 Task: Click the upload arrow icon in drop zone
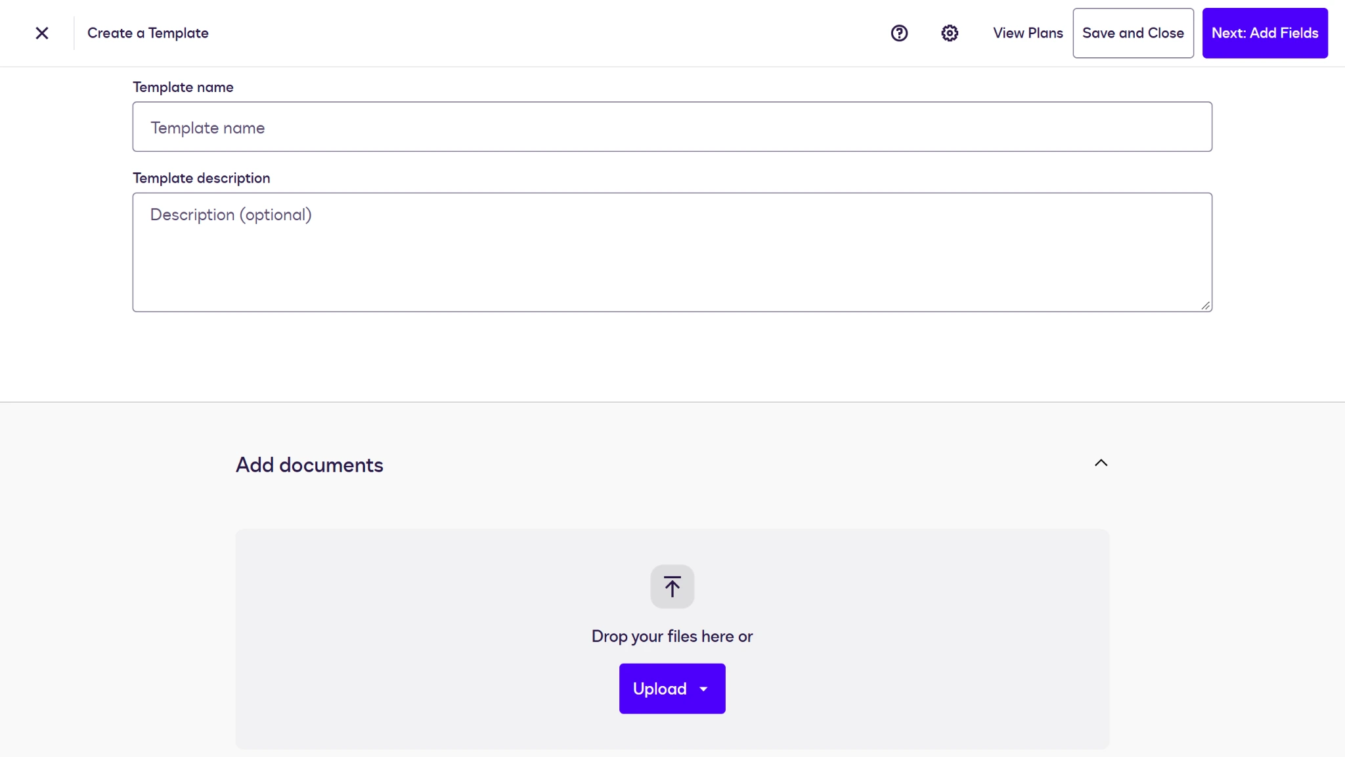click(672, 586)
